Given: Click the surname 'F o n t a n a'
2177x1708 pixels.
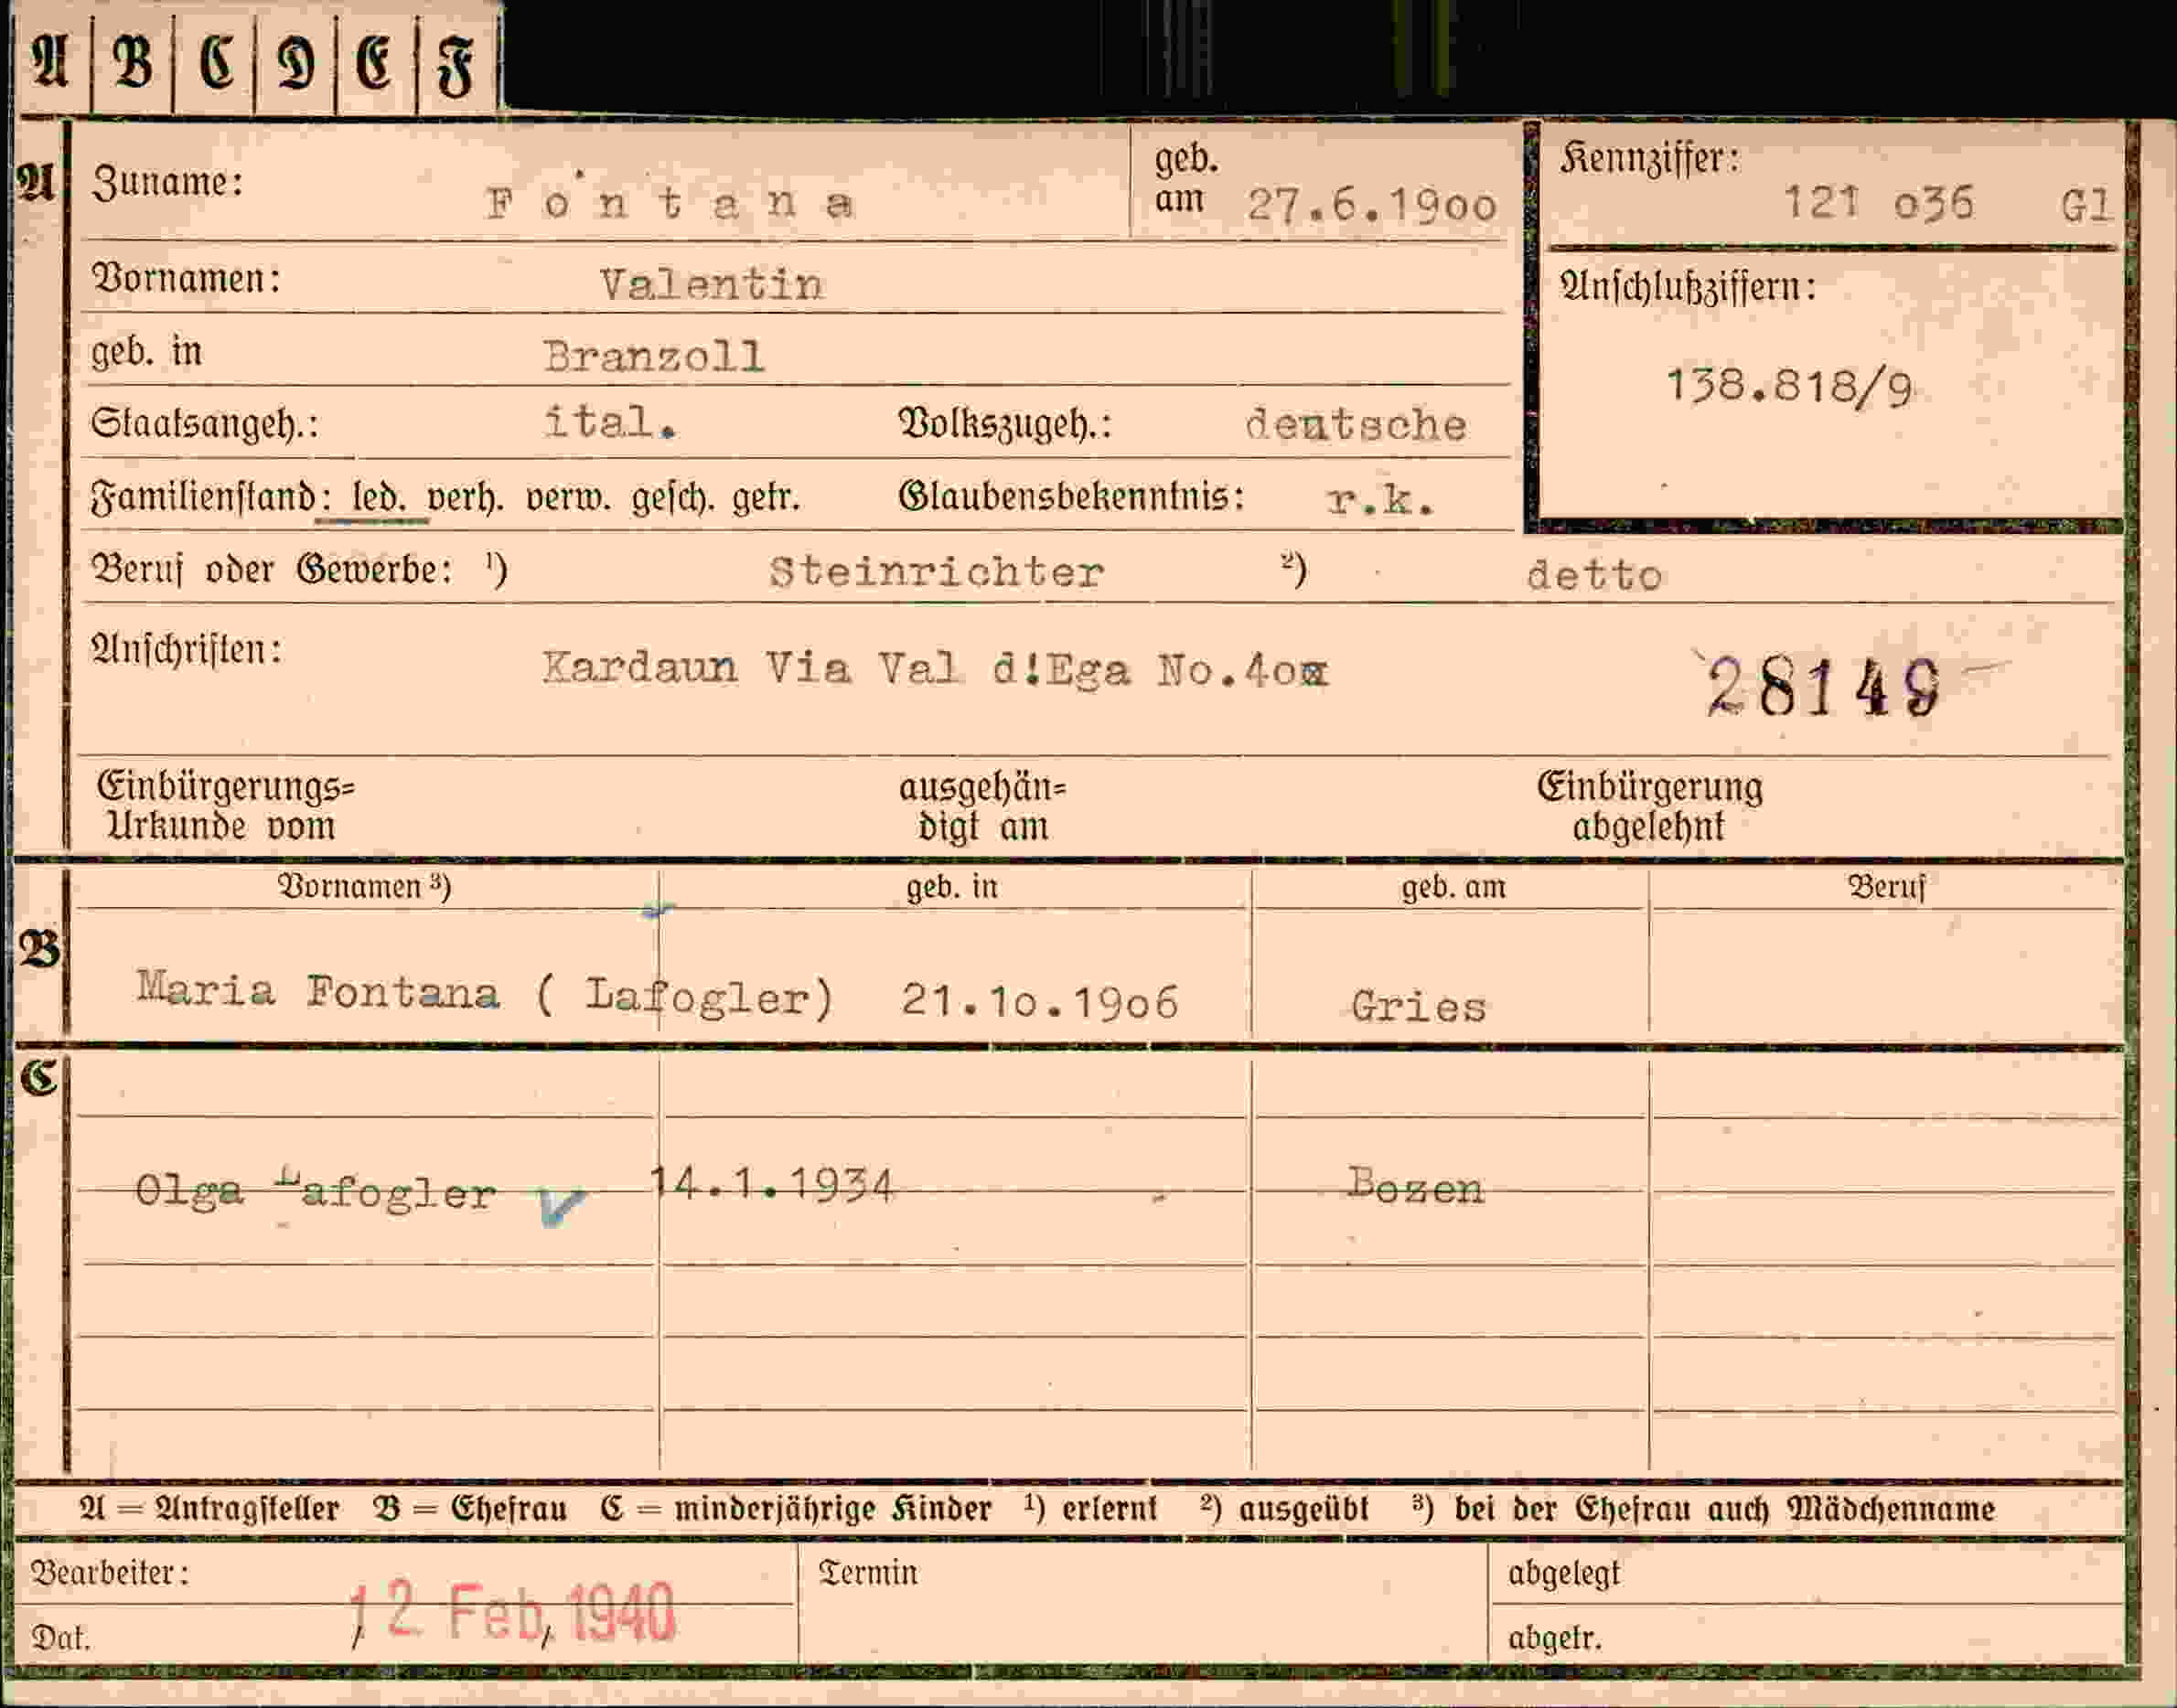Looking at the screenshot, I should (x=669, y=204).
